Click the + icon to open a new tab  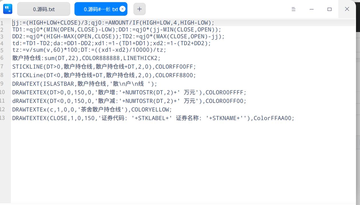click(x=139, y=9)
